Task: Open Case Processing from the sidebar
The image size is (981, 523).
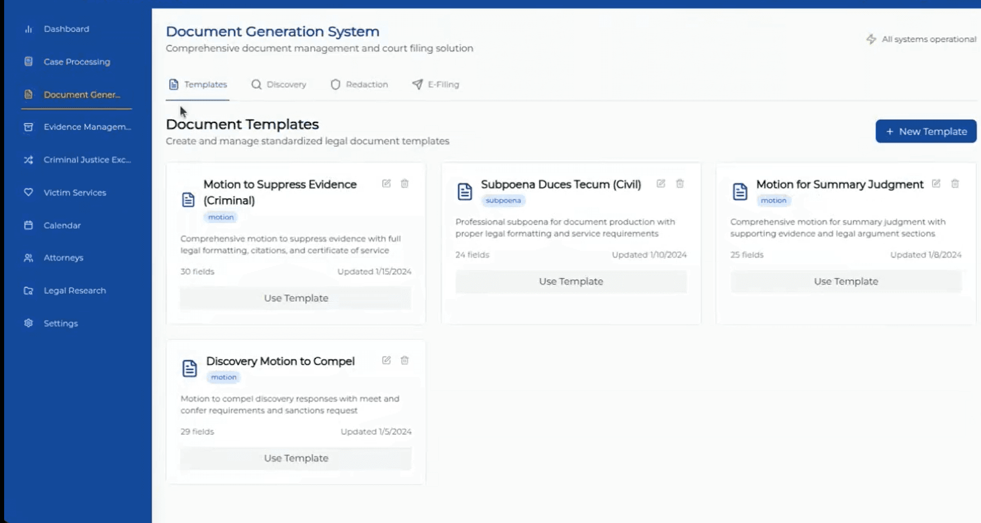Action: [76, 61]
